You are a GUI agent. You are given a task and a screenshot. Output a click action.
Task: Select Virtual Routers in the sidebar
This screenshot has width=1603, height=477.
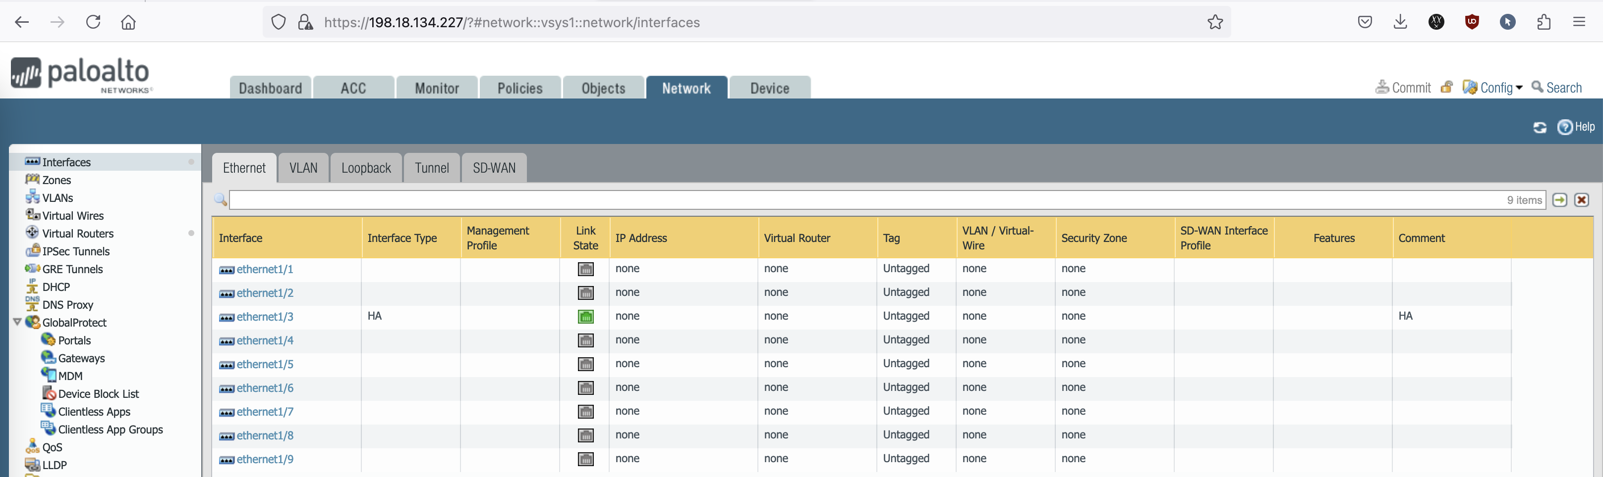click(78, 234)
